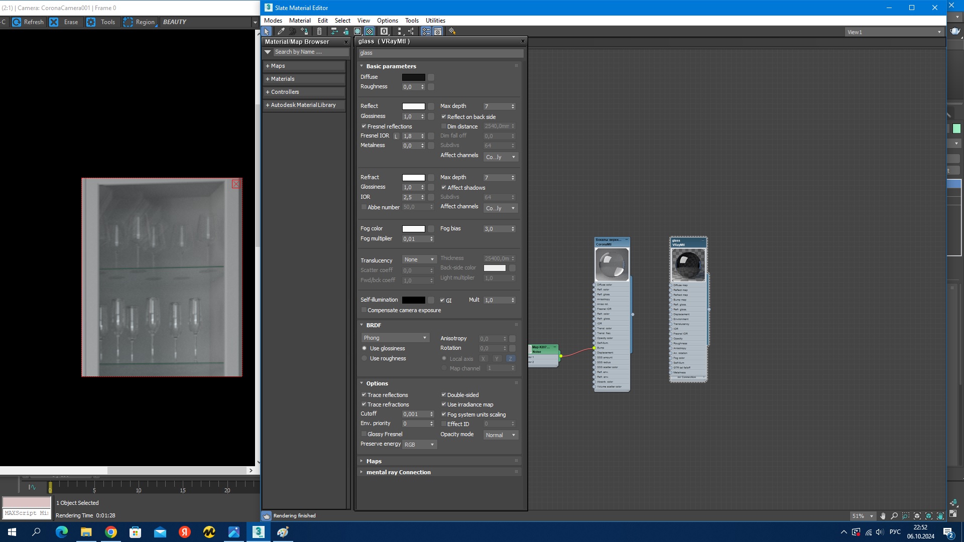The height and width of the screenshot is (542, 964).
Task: Click the Select arrow tool
Action: coord(267,31)
